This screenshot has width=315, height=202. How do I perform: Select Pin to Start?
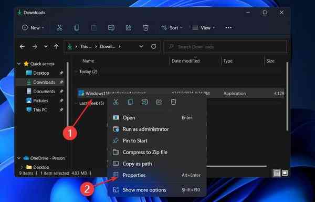(x=157, y=140)
